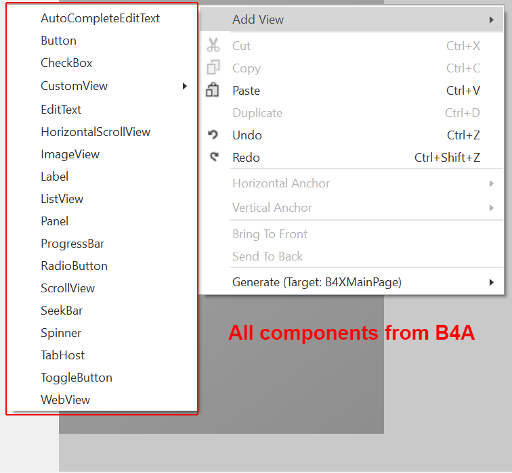
Task: Choose RadioButton from the view list
Action: pyautogui.click(x=74, y=266)
